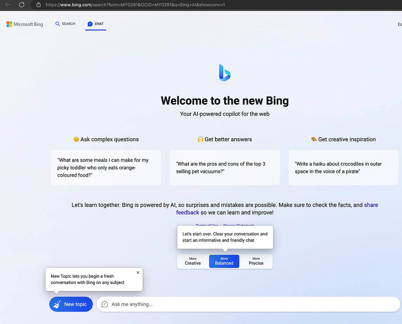
Task: Click the pet vacuums pros and cons example
Action: tap(224, 167)
